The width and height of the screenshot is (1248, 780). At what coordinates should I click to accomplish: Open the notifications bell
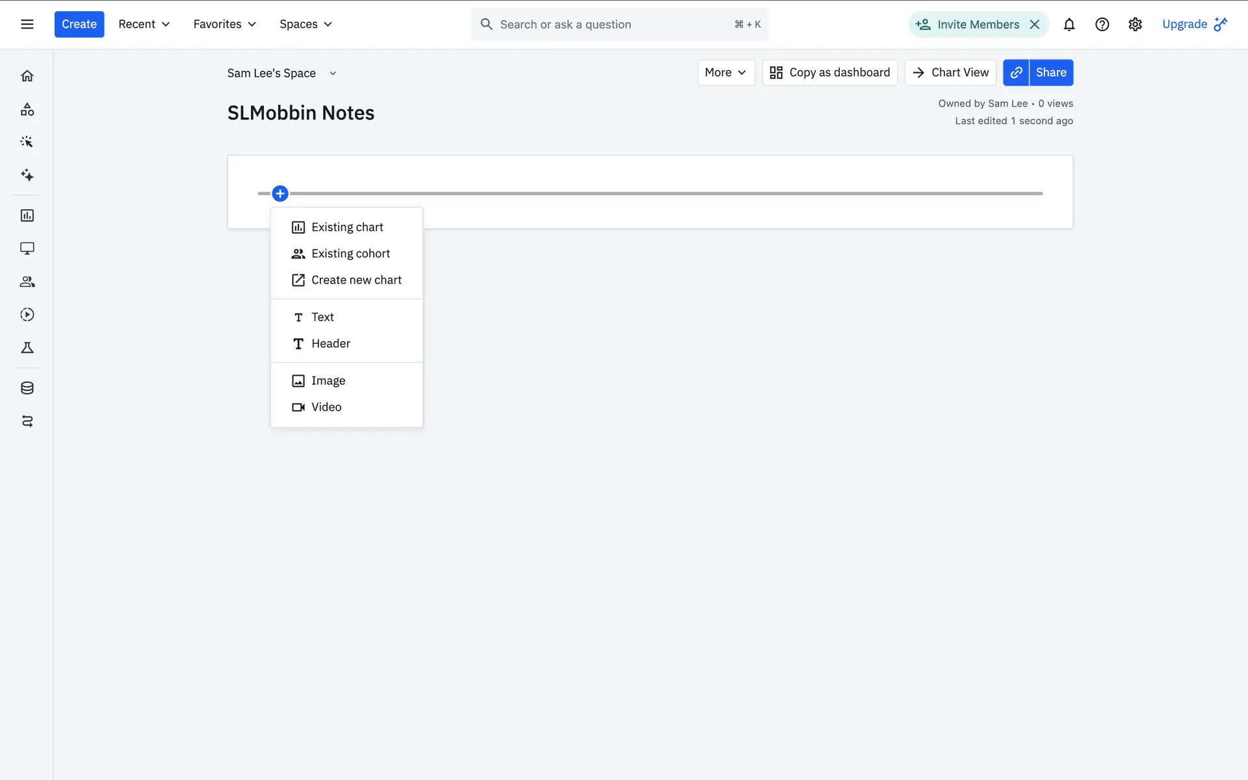1069,24
